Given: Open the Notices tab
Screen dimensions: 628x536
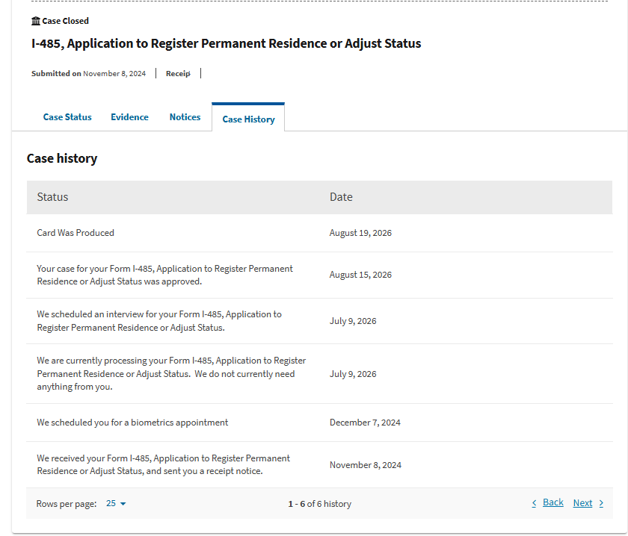Looking at the screenshot, I should (185, 117).
